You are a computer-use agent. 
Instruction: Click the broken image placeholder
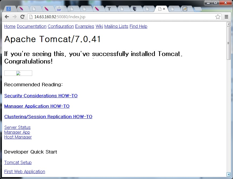pyautogui.click(x=18, y=73)
